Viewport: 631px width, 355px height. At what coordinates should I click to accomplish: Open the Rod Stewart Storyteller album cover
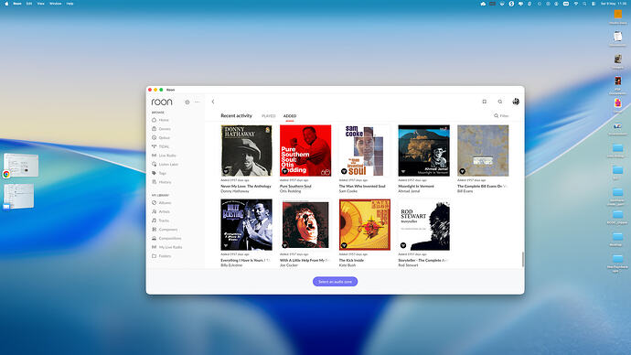[x=423, y=224]
